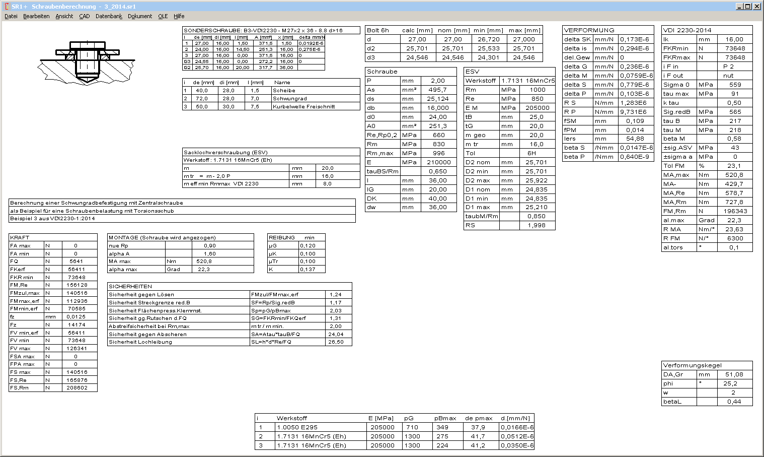Maximize the SR1+ window

(747, 7)
